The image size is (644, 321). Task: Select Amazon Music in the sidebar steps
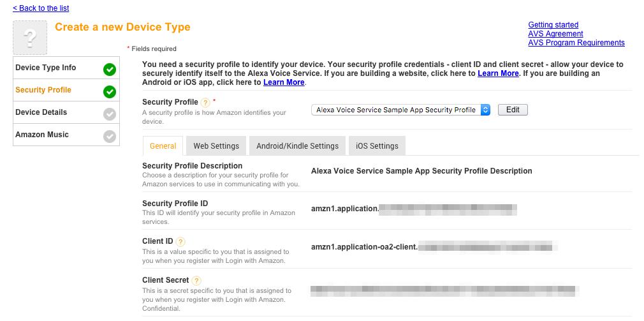[42, 135]
